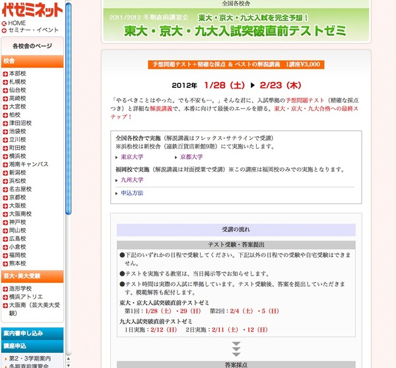Select the 校舎 section header

click(x=32, y=61)
